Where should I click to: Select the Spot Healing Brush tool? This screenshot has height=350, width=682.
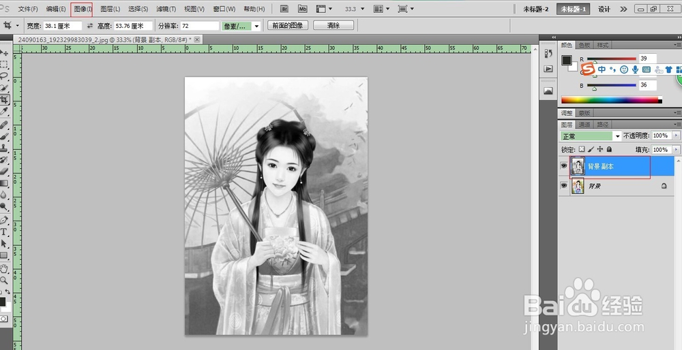pyautogui.click(x=4, y=125)
